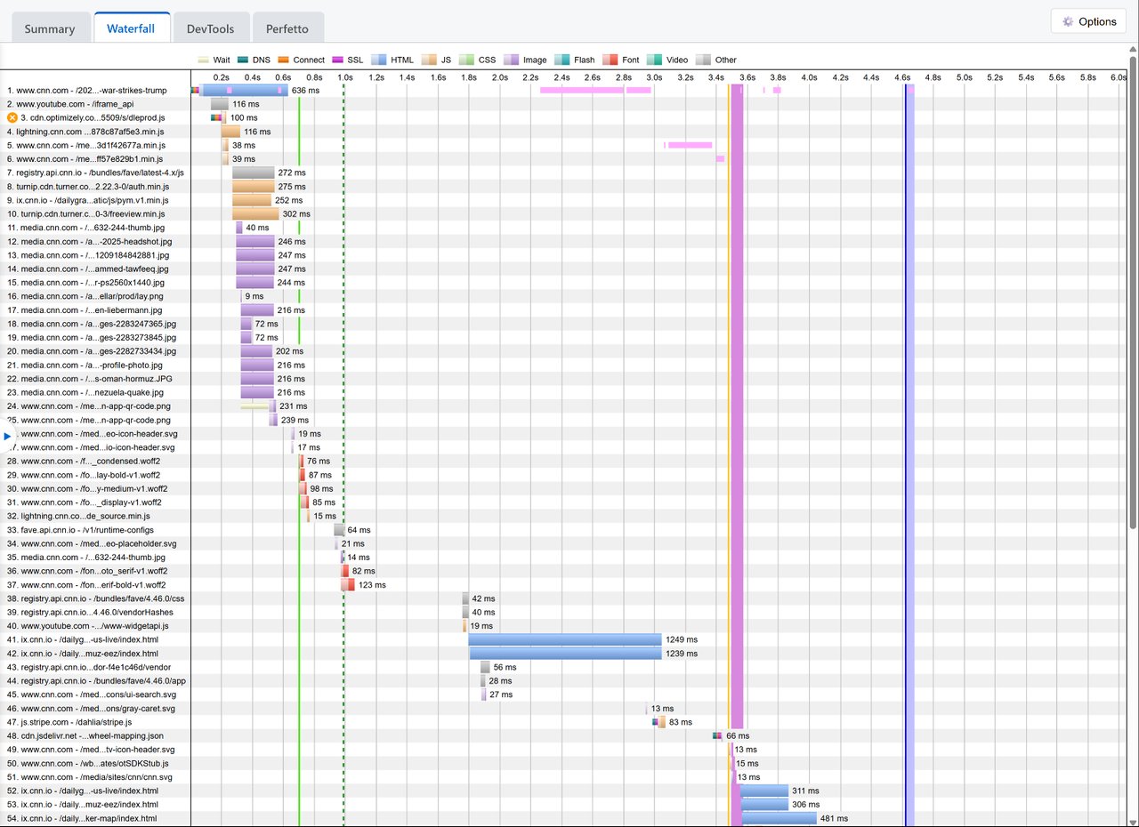The height and width of the screenshot is (827, 1139).
Task: Click the gear icon in Options button
Action: click(1067, 21)
